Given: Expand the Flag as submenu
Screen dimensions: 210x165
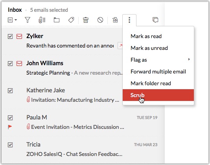Looking at the screenshot, I should point(158,60).
